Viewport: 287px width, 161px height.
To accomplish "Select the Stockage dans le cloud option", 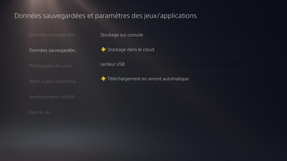I will (x=131, y=49).
